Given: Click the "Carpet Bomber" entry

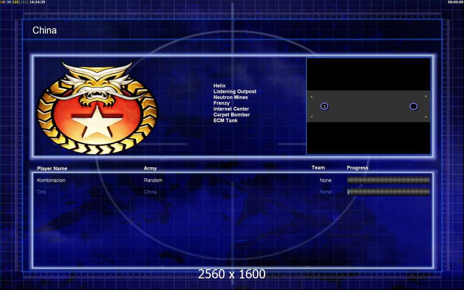Looking at the screenshot, I should coord(232,115).
